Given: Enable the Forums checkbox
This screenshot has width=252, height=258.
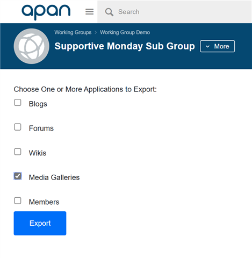Looking at the screenshot, I should 18,127.
